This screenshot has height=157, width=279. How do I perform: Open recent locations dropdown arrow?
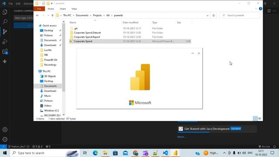tap(48, 16)
